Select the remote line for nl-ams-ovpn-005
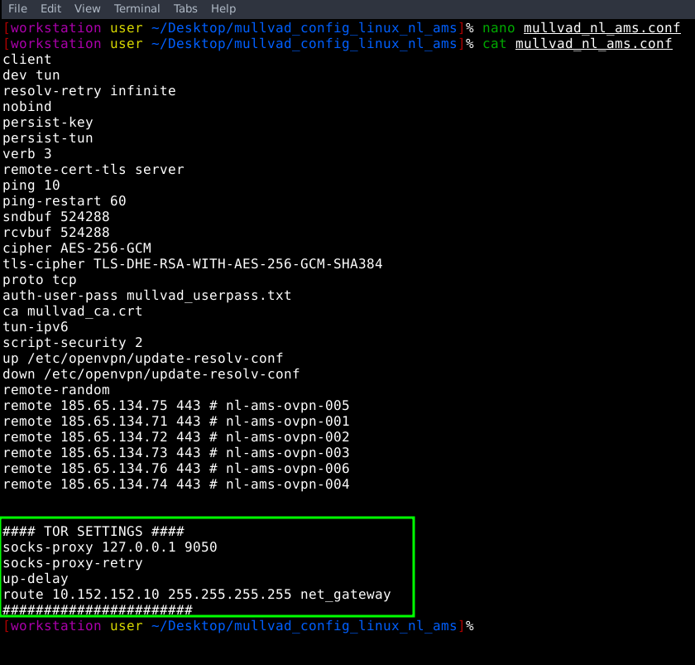 click(x=176, y=406)
